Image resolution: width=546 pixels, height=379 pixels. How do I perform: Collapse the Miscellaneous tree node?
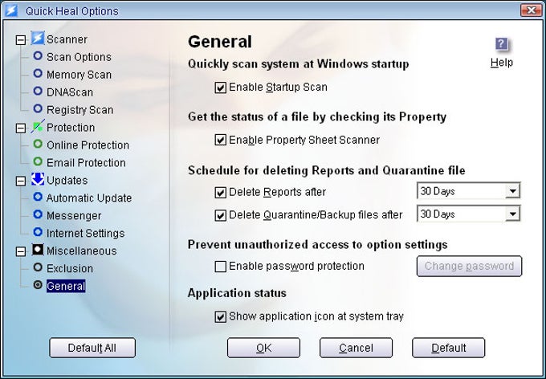tap(21, 251)
